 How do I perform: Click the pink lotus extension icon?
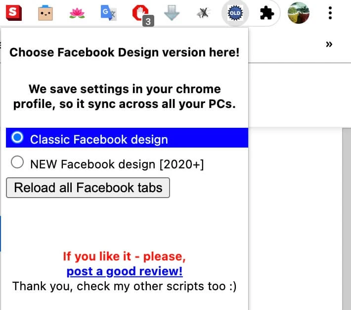(77, 13)
